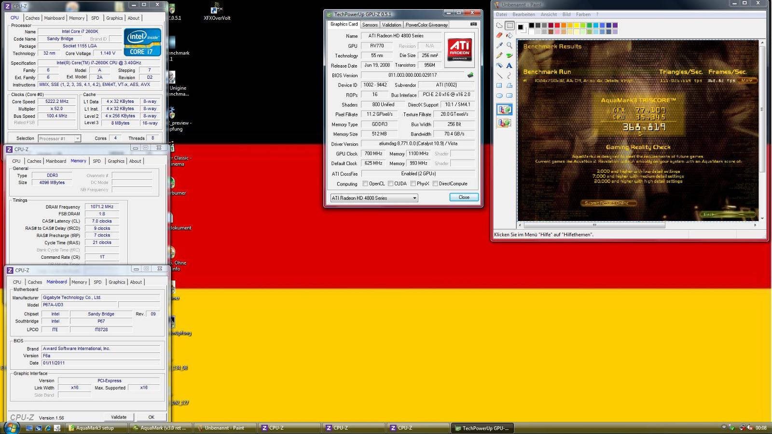
Task: Click the BIOS save icon in GPU-Z
Action: point(470,75)
